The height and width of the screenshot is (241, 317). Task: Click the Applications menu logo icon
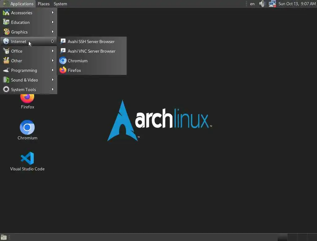point(6,4)
